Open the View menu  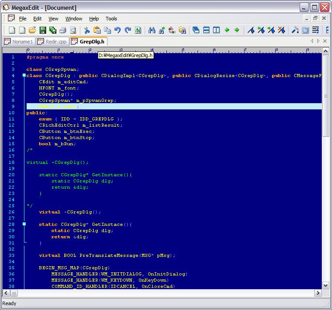(53, 19)
